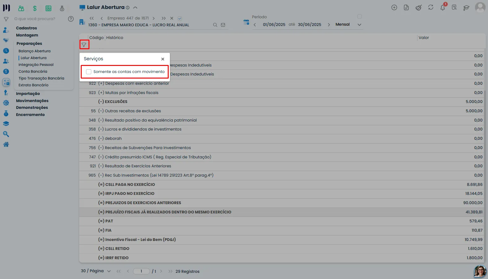Screen dimensions: 488x279
Task: Click the company search magnifier icon
Action: (215, 25)
